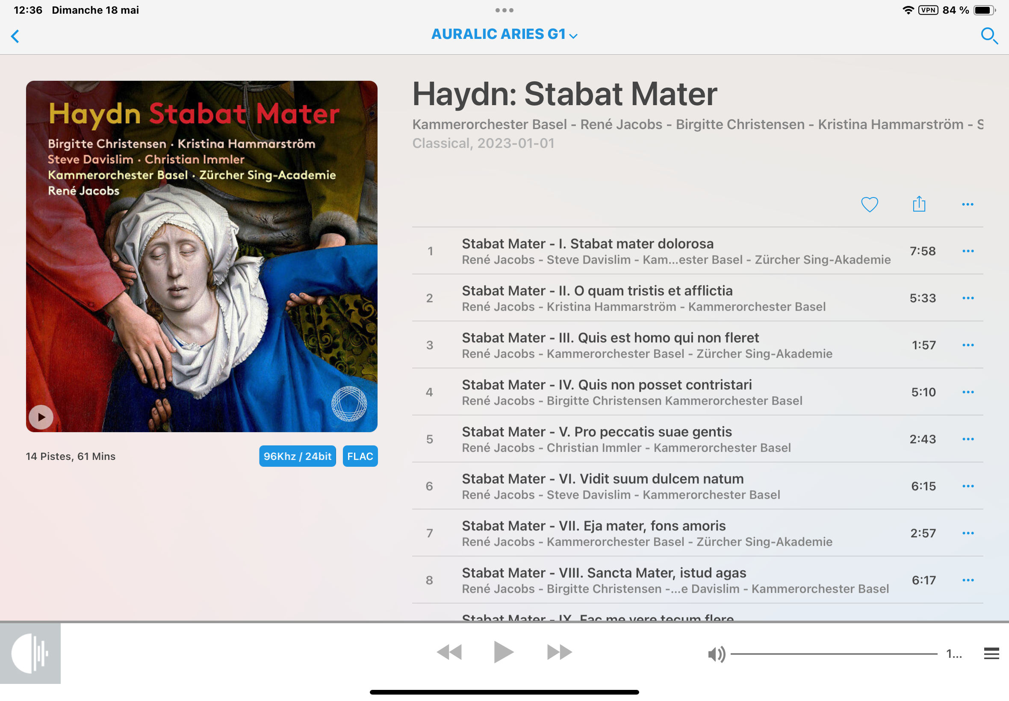This screenshot has height=701, width=1009.
Task: Click play button on album cover
Action: pos(41,417)
